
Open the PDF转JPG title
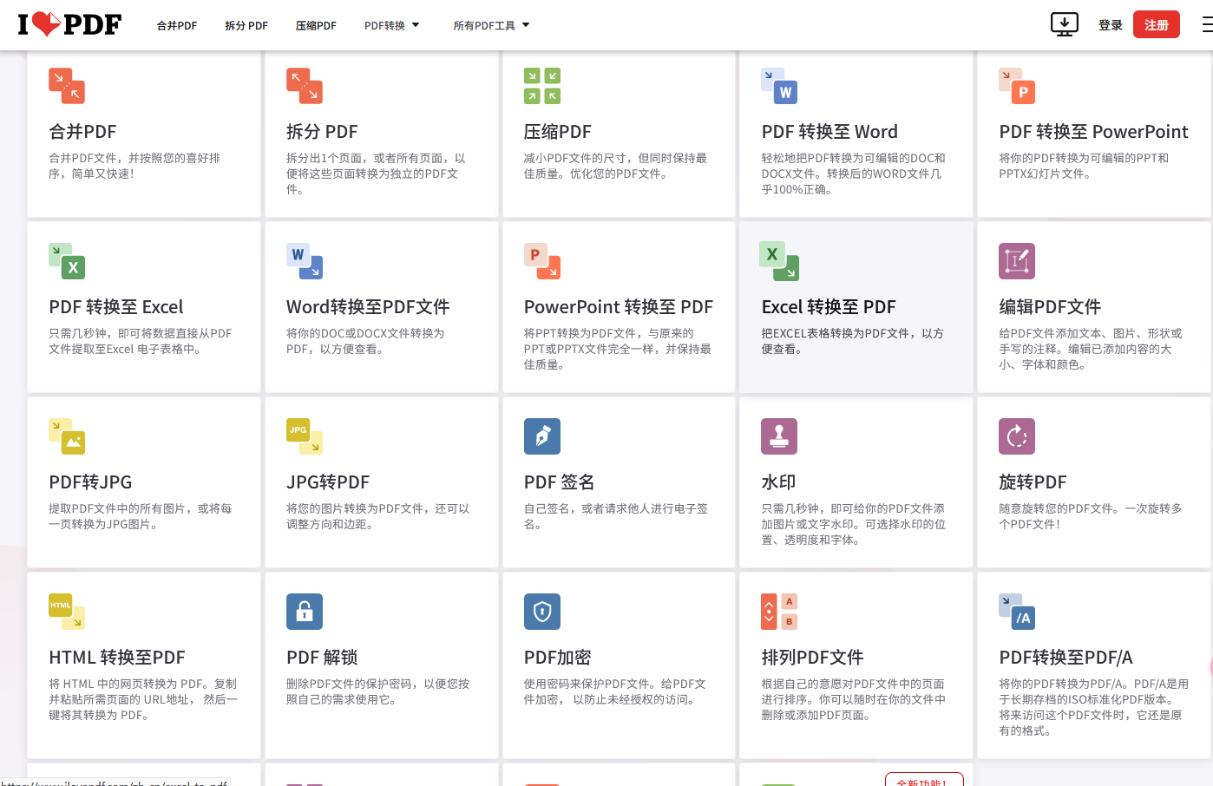point(90,482)
